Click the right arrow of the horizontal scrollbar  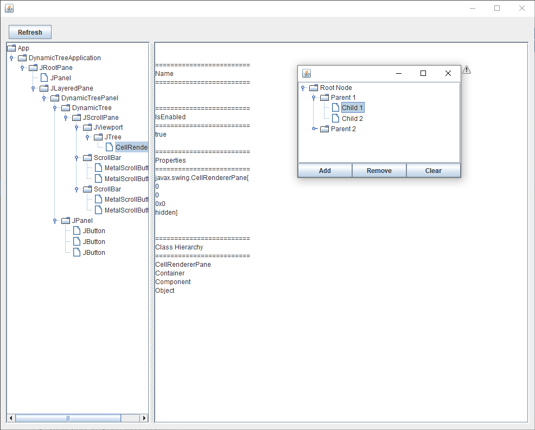coord(144,418)
